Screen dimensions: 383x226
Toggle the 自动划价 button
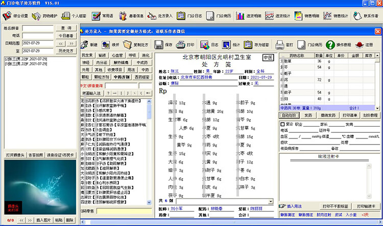pyautogui.click(x=290, y=115)
